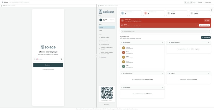Viewport: 214px width, 110px height.
Task: Open Inbox + admin in the sidebar
Action: [x=107, y=41]
